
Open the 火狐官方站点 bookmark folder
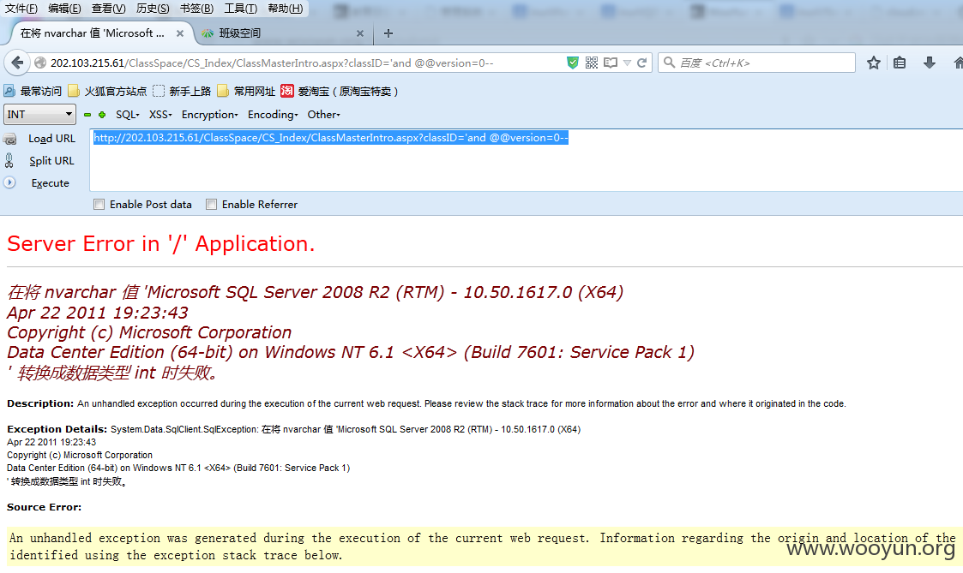coord(107,92)
